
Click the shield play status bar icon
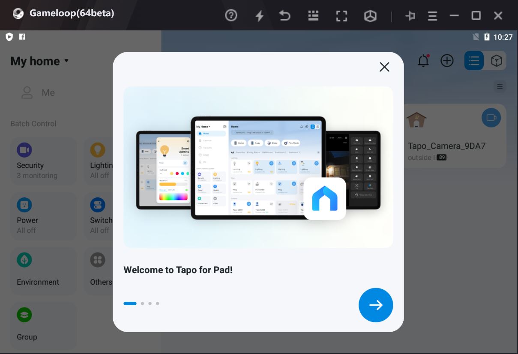(9, 37)
